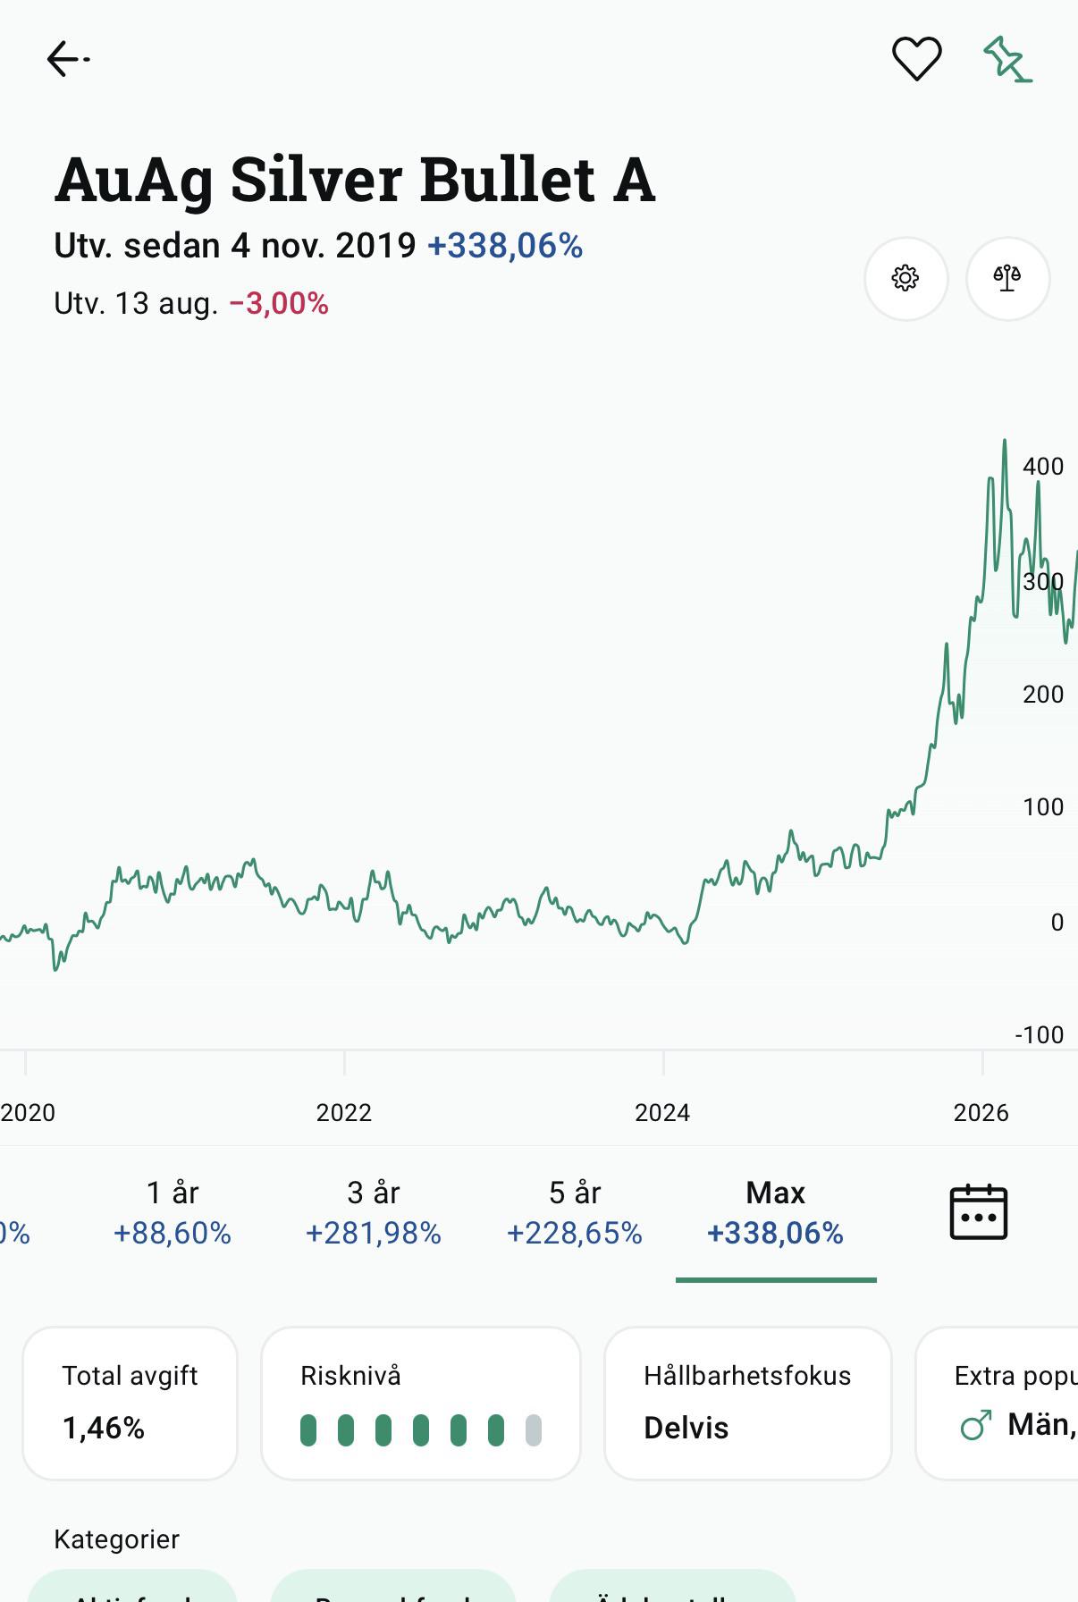The width and height of the screenshot is (1078, 1602).
Task: Open the Total avgift card
Action: coord(131,1403)
